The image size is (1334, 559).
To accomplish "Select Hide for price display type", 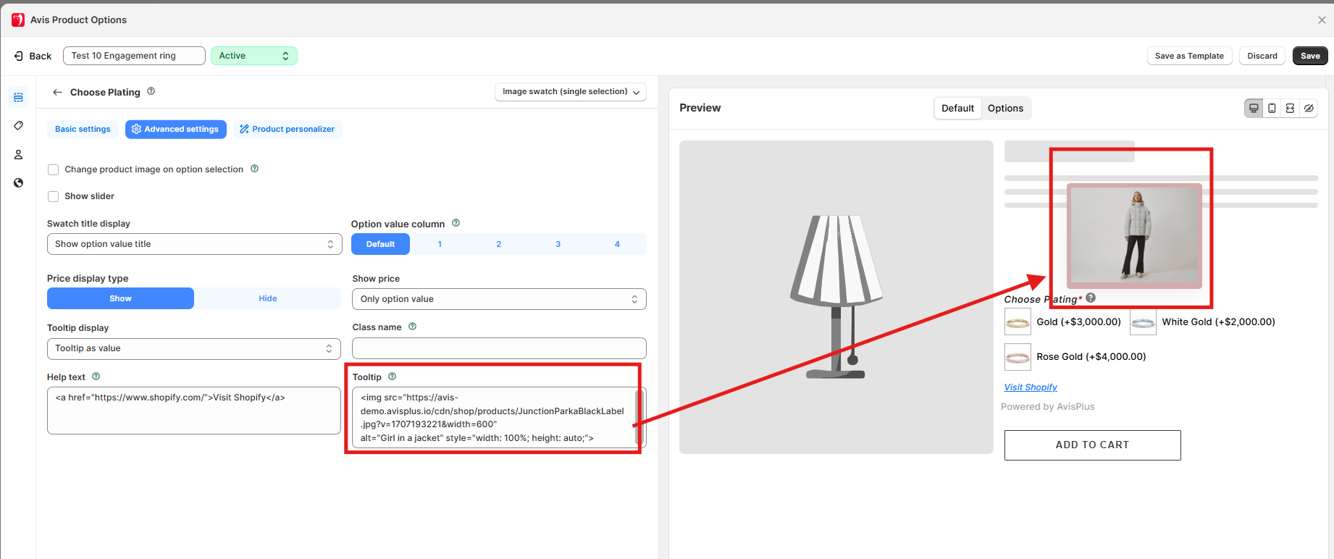I will 267,298.
